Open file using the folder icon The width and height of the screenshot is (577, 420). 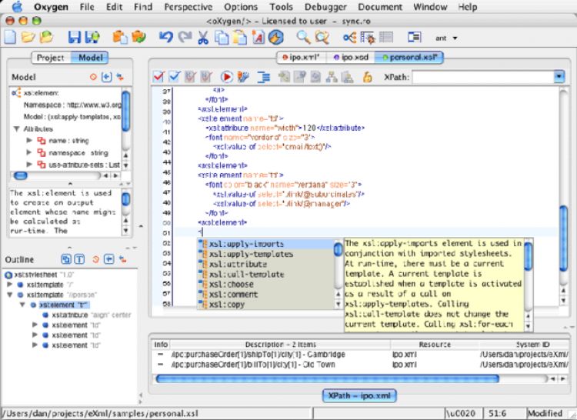(28, 37)
